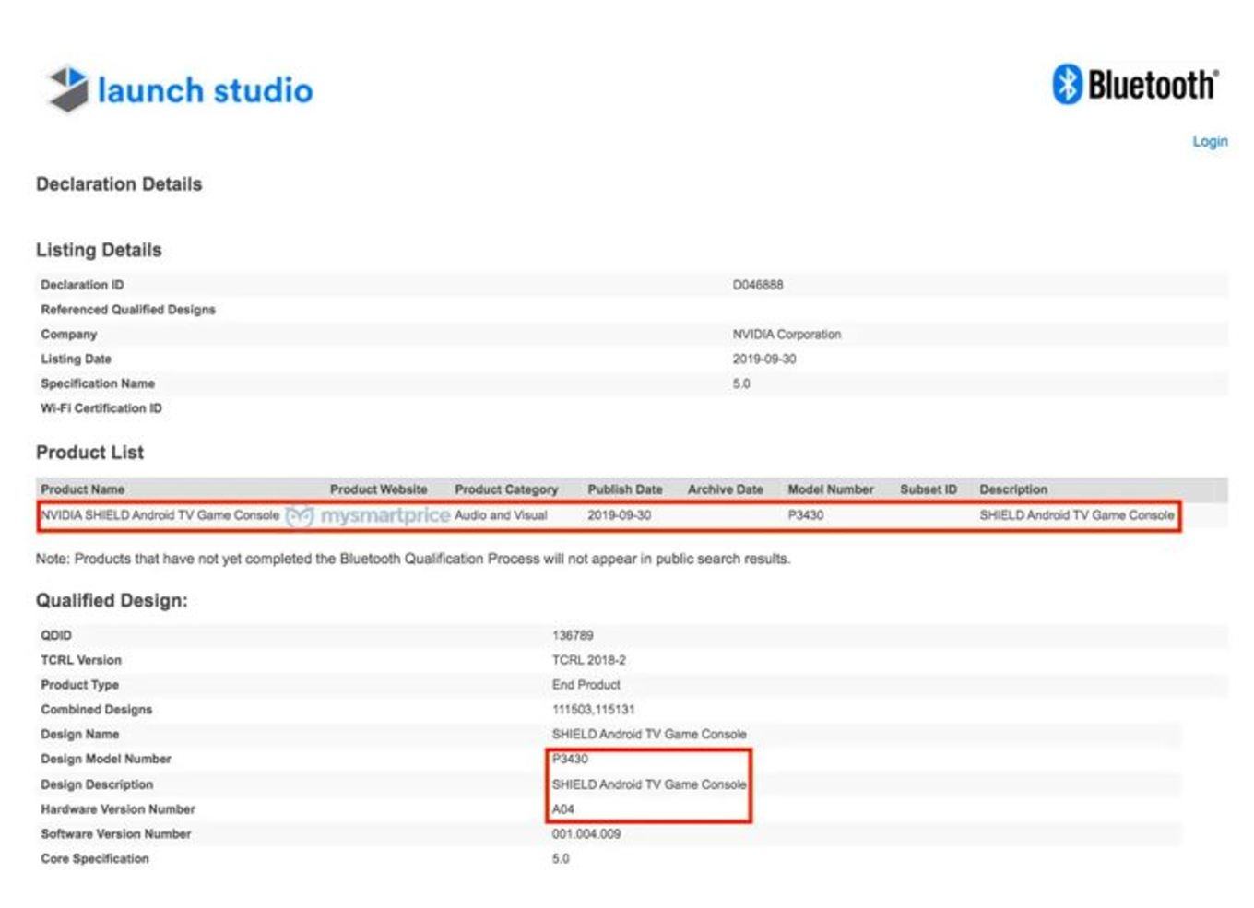Select product model number P3430 cell
This screenshot has height=908, width=1254.
(806, 515)
